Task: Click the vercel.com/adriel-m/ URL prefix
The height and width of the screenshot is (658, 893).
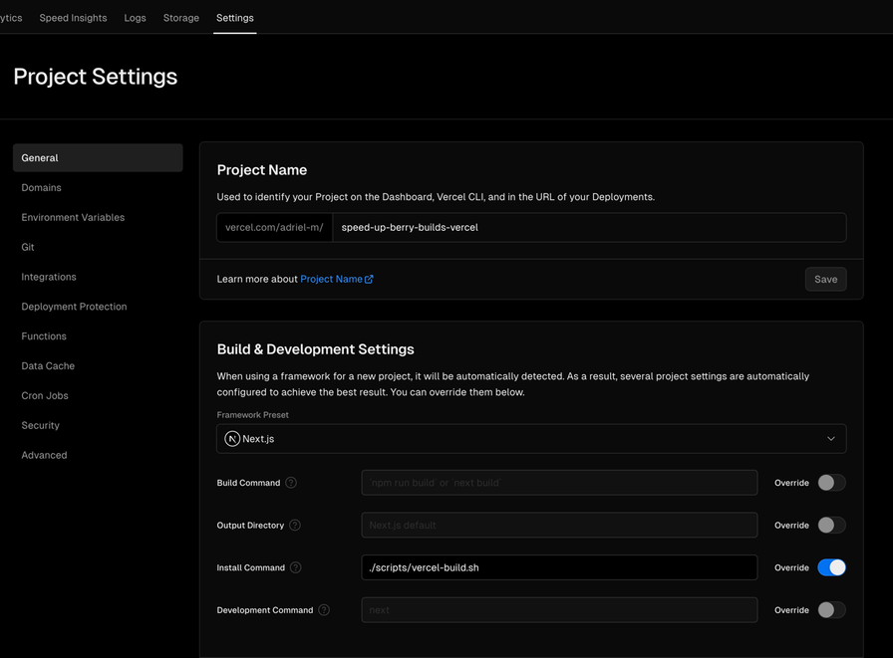Action: (274, 228)
